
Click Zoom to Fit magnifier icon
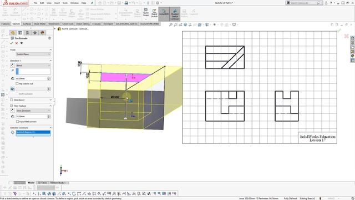[x=171, y=24]
